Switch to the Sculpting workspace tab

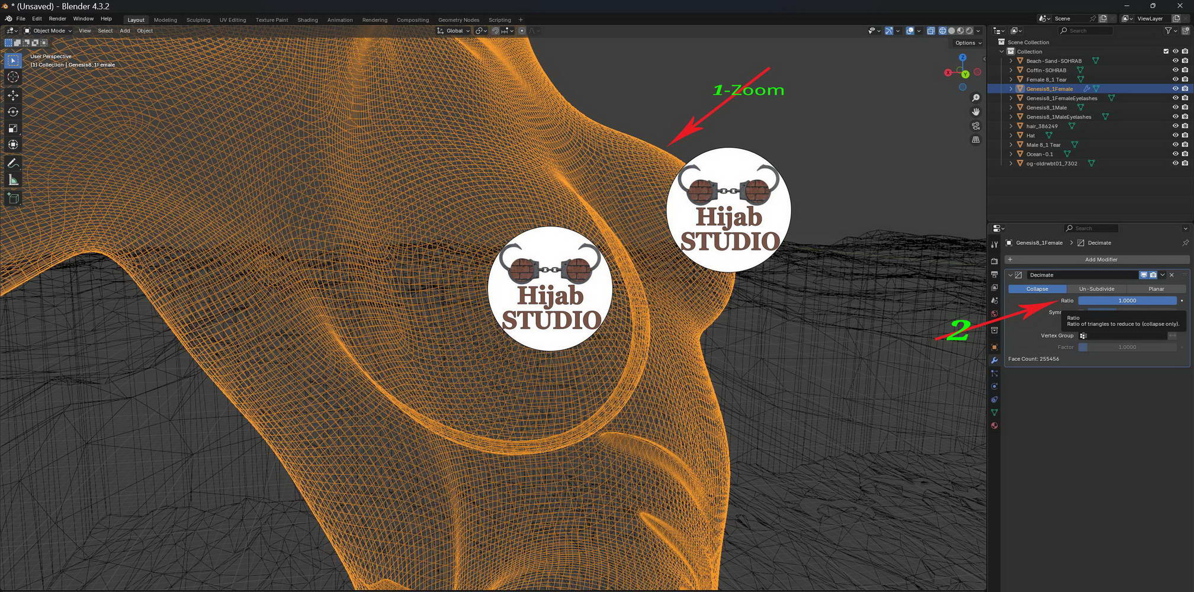point(198,20)
